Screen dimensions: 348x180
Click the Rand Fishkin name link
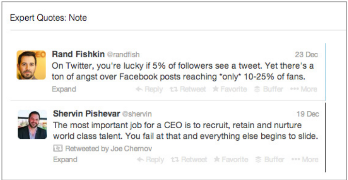click(x=78, y=54)
